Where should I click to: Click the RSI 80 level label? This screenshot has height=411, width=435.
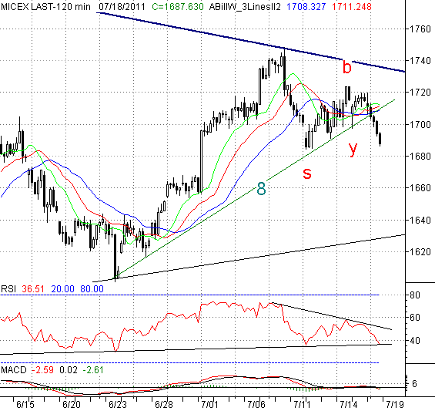415,295
